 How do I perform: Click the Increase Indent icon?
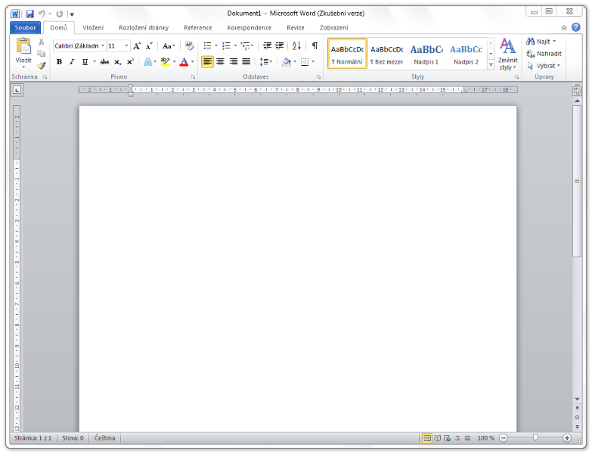click(280, 45)
